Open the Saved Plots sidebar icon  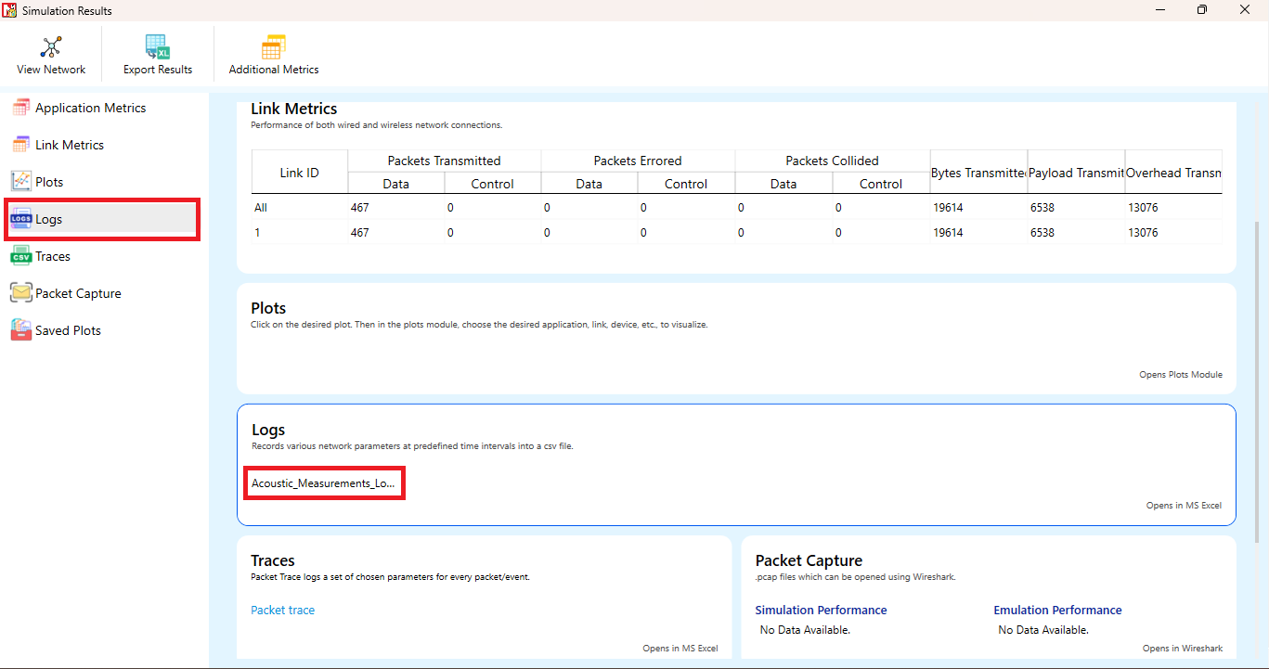coord(21,330)
